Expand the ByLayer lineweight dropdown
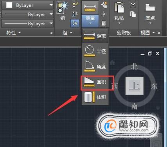Image resolution: width=167 pixels, height=147 pixels. point(27,14)
